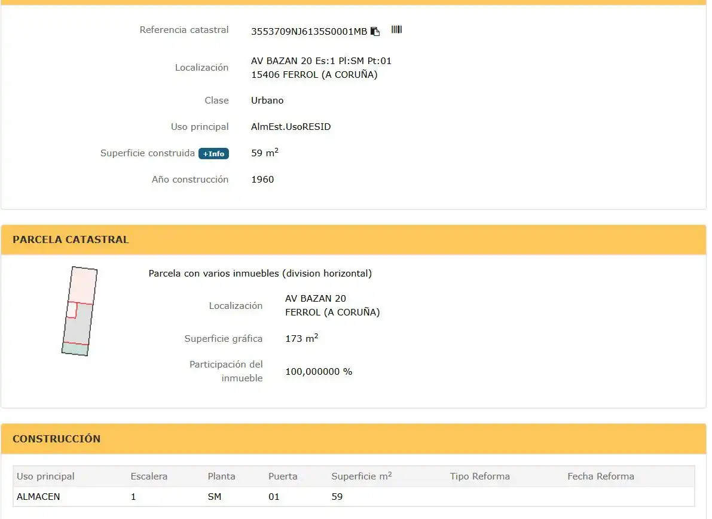
Task: Click the Superficie gráfica label
Action: click(x=224, y=338)
